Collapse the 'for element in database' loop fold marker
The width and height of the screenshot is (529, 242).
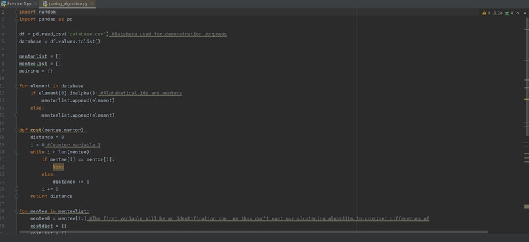(x=16, y=86)
